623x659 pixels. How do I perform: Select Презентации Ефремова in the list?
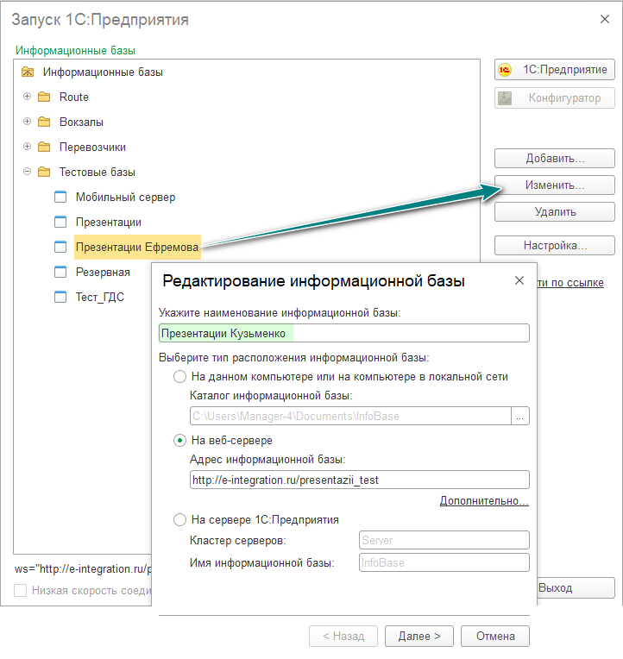click(137, 248)
